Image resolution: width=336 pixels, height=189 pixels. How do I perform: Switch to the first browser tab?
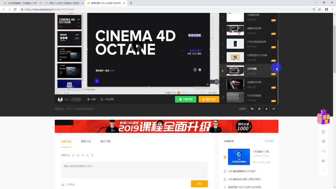pos(21,3)
